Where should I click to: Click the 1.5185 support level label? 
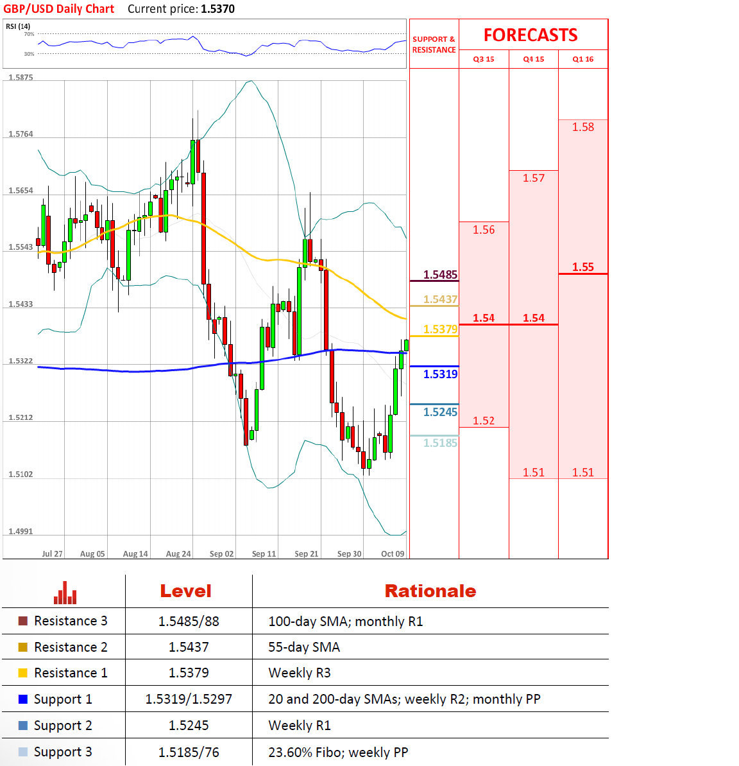(x=440, y=443)
